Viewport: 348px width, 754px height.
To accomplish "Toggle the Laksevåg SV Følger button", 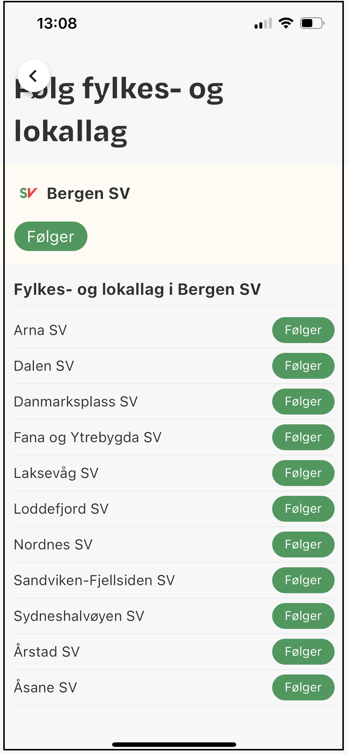I will (x=303, y=473).
